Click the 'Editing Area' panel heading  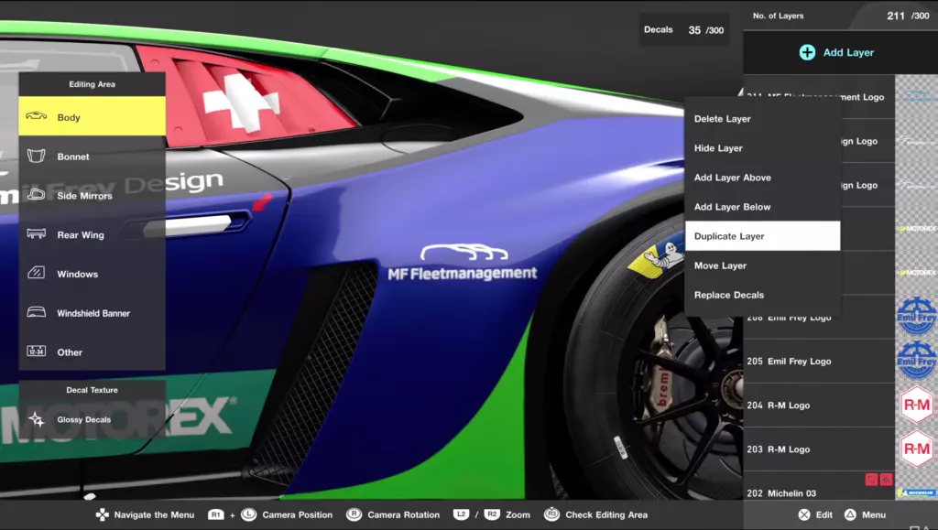(x=93, y=84)
